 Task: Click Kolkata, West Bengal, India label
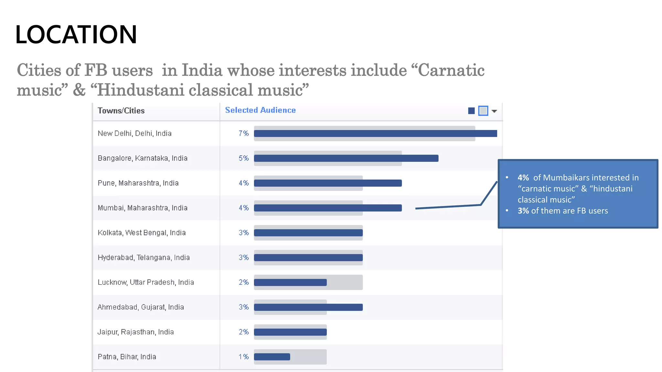(x=142, y=233)
